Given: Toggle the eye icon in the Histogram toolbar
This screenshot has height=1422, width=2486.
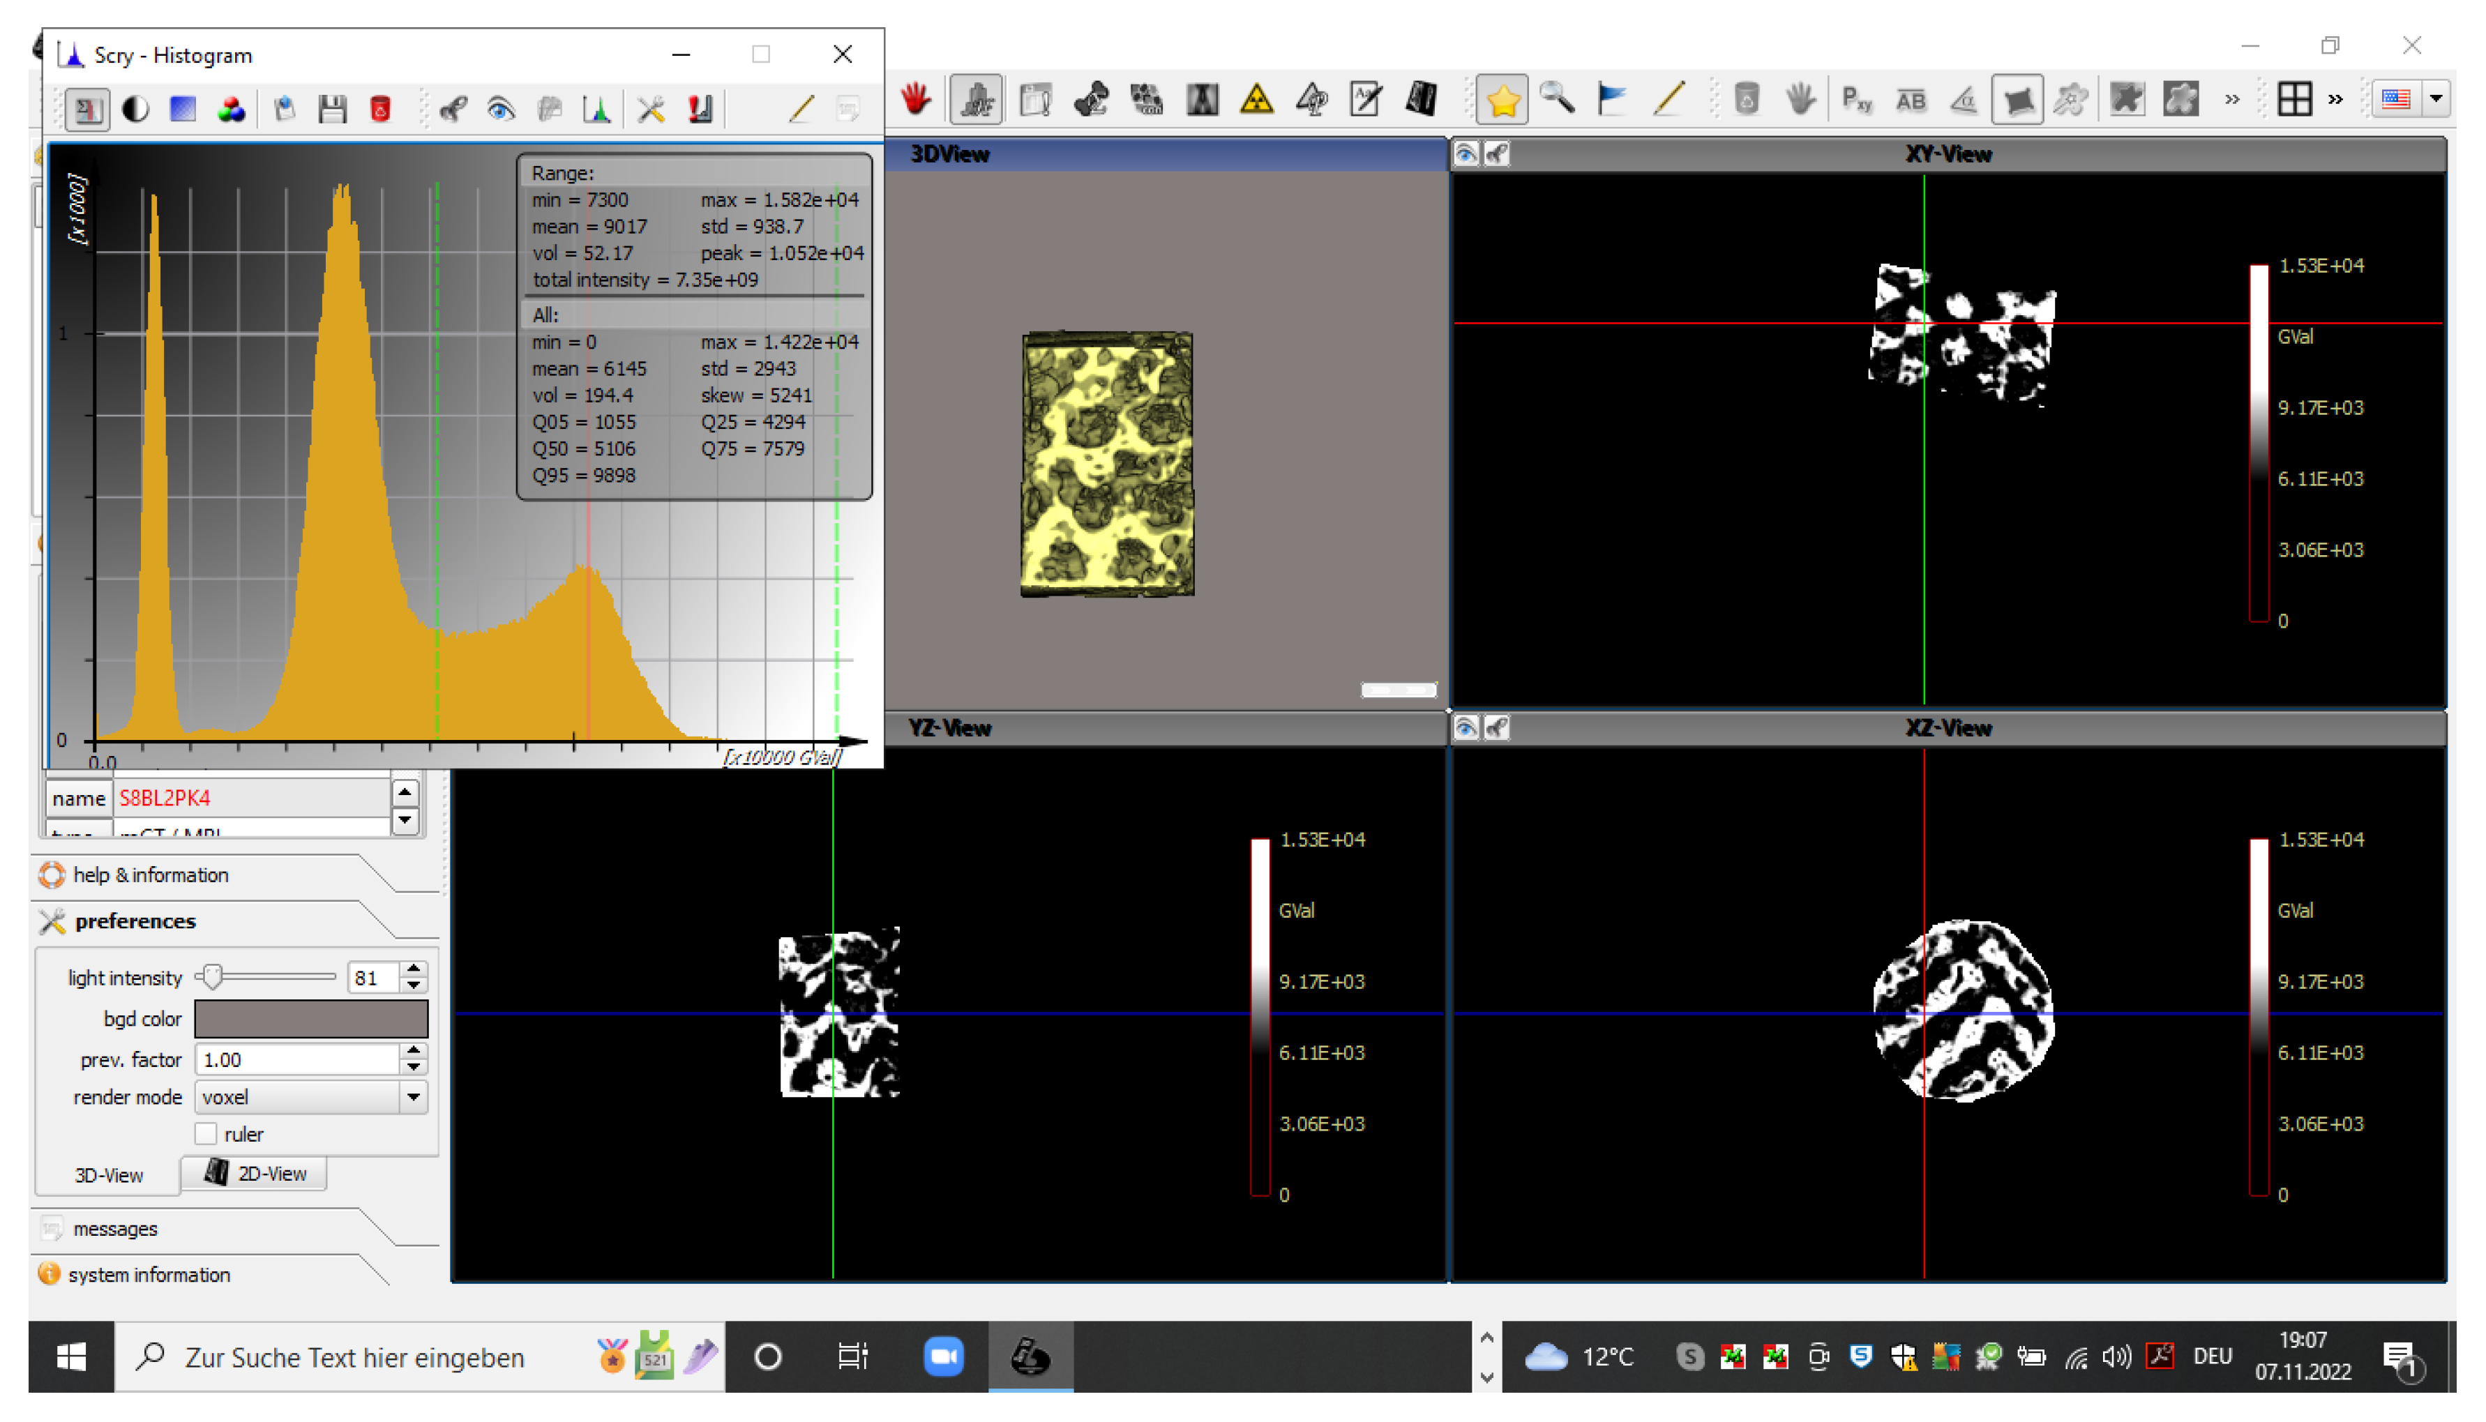Looking at the screenshot, I should click(x=501, y=108).
